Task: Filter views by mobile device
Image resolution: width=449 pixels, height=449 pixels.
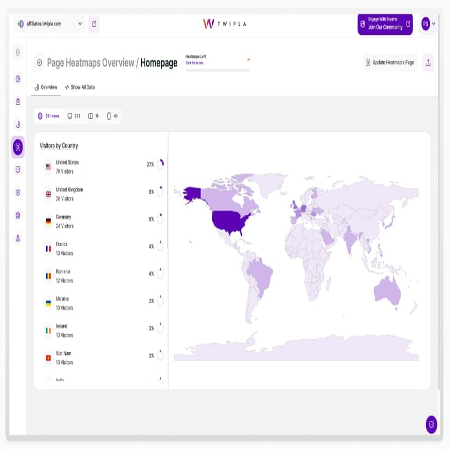Action: click(111, 116)
